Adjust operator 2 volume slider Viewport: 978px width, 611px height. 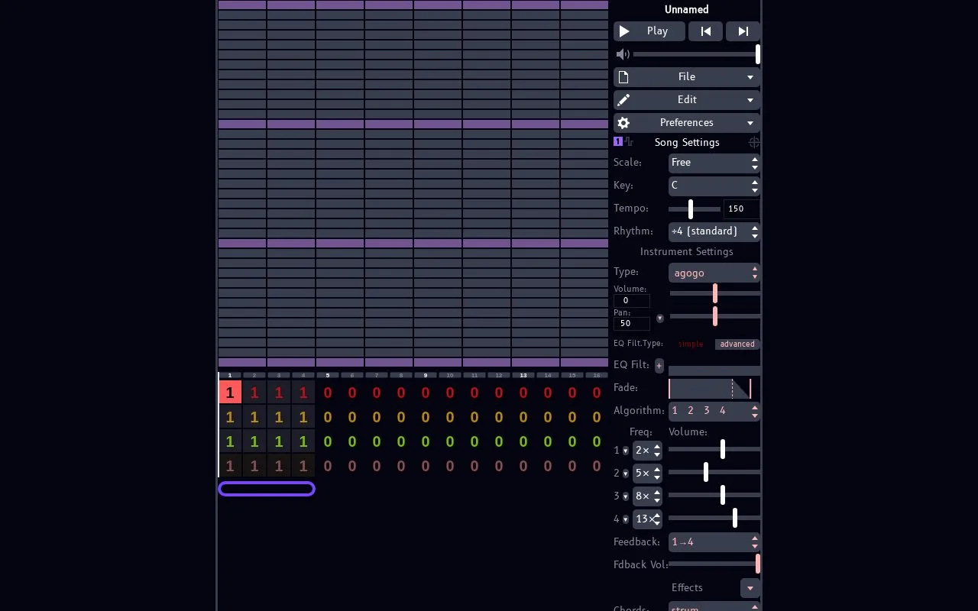click(714, 472)
